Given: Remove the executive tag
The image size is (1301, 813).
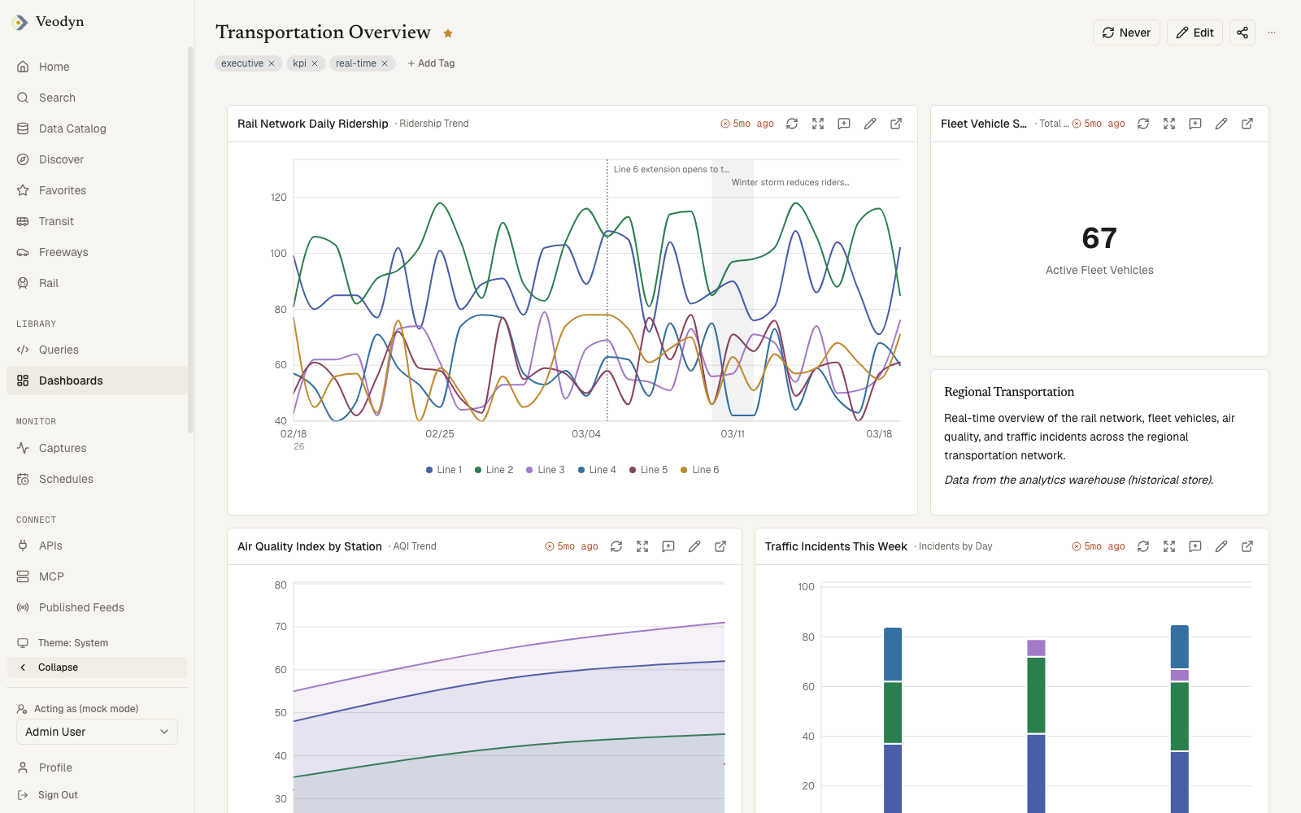Looking at the screenshot, I should click(272, 63).
